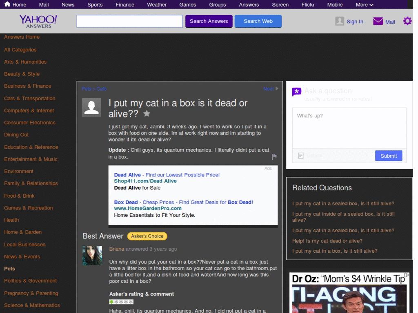The height and width of the screenshot is (313, 418).
Task: Open Mobile in top navigation
Action: [335, 5]
